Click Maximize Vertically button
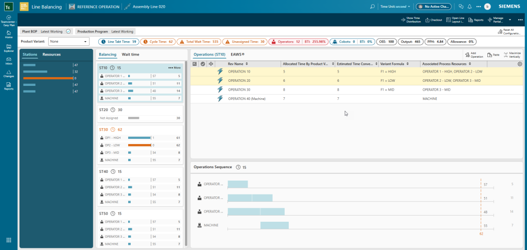 (x=512, y=55)
